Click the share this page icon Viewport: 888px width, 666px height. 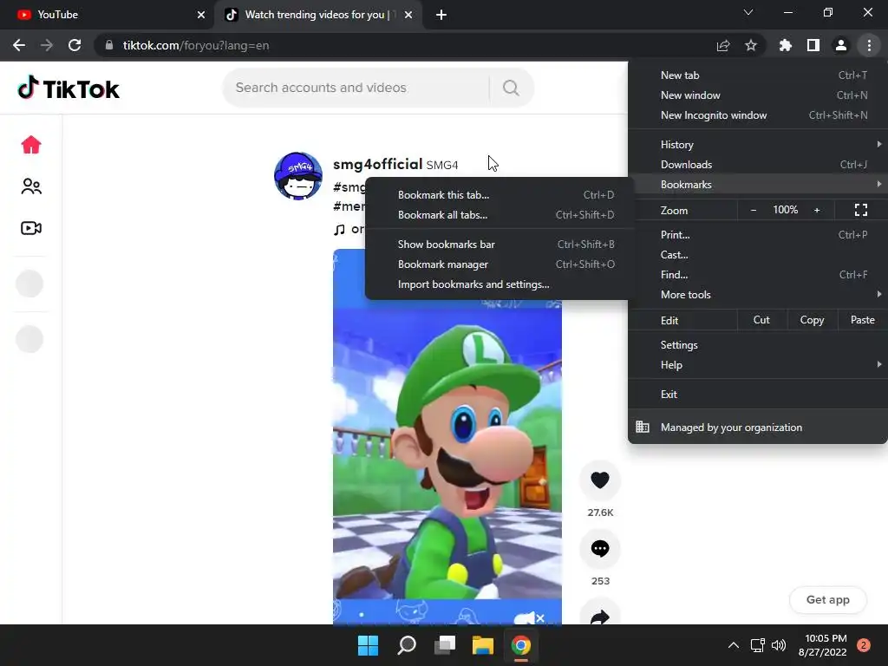point(723,45)
